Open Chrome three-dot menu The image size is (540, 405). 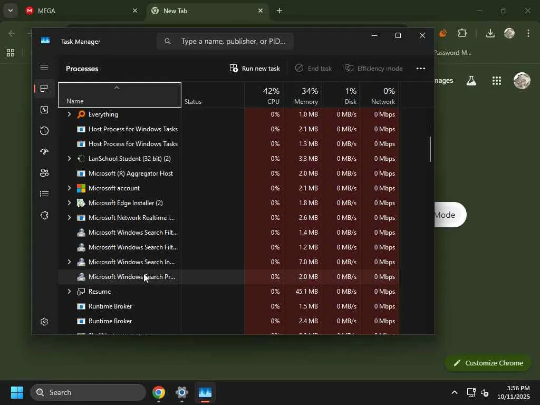[528, 33]
